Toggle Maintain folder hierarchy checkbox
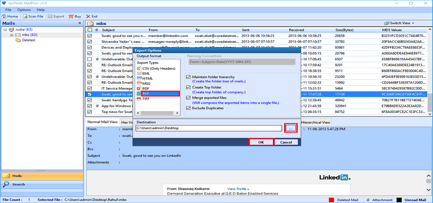433x203 pixels. click(x=189, y=77)
